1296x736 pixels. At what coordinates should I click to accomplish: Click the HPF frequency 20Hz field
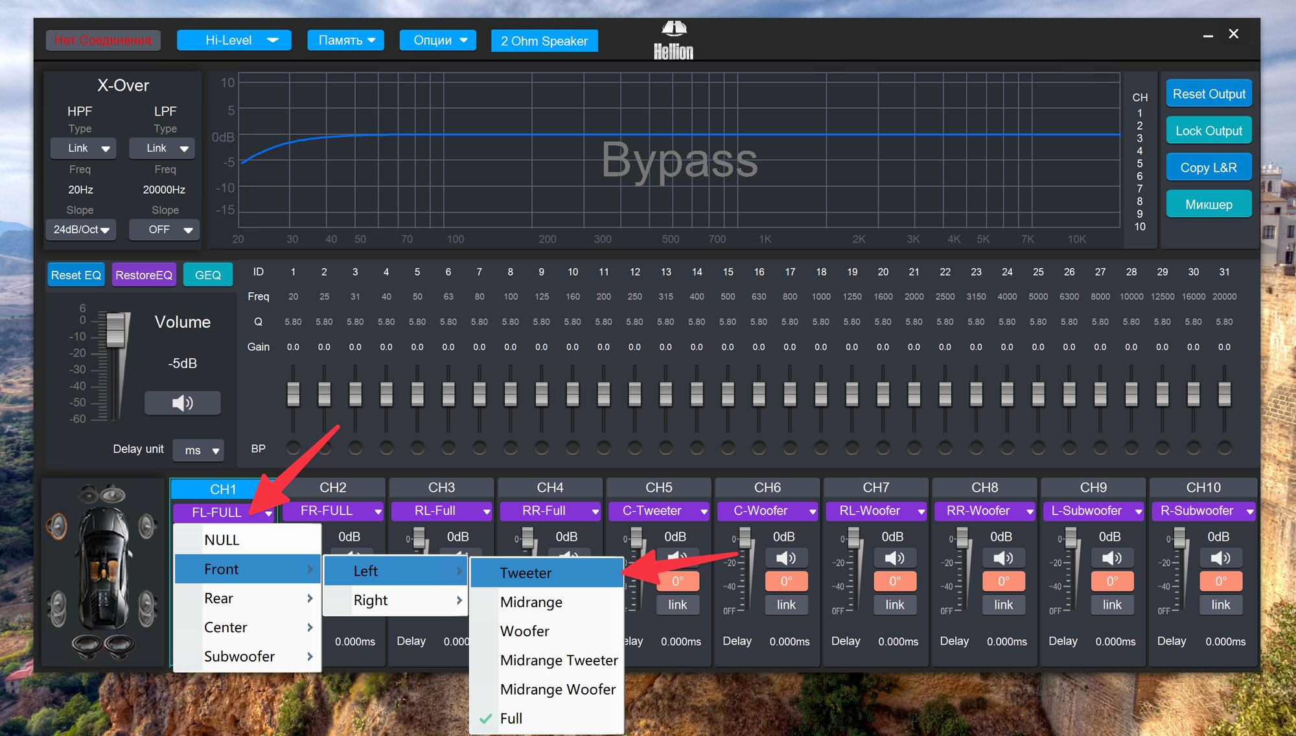(x=80, y=190)
